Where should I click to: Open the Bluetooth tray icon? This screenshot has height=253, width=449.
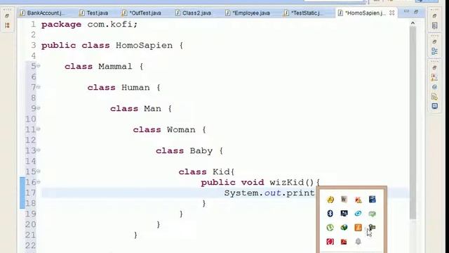(330, 214)
